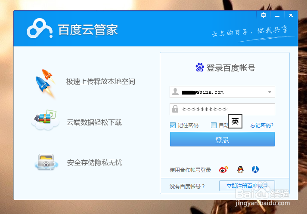
Task: Click the blue 登录 button
Action: pos(222,139)
